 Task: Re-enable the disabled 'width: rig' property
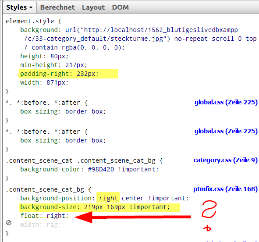click(x=9, y=223)
